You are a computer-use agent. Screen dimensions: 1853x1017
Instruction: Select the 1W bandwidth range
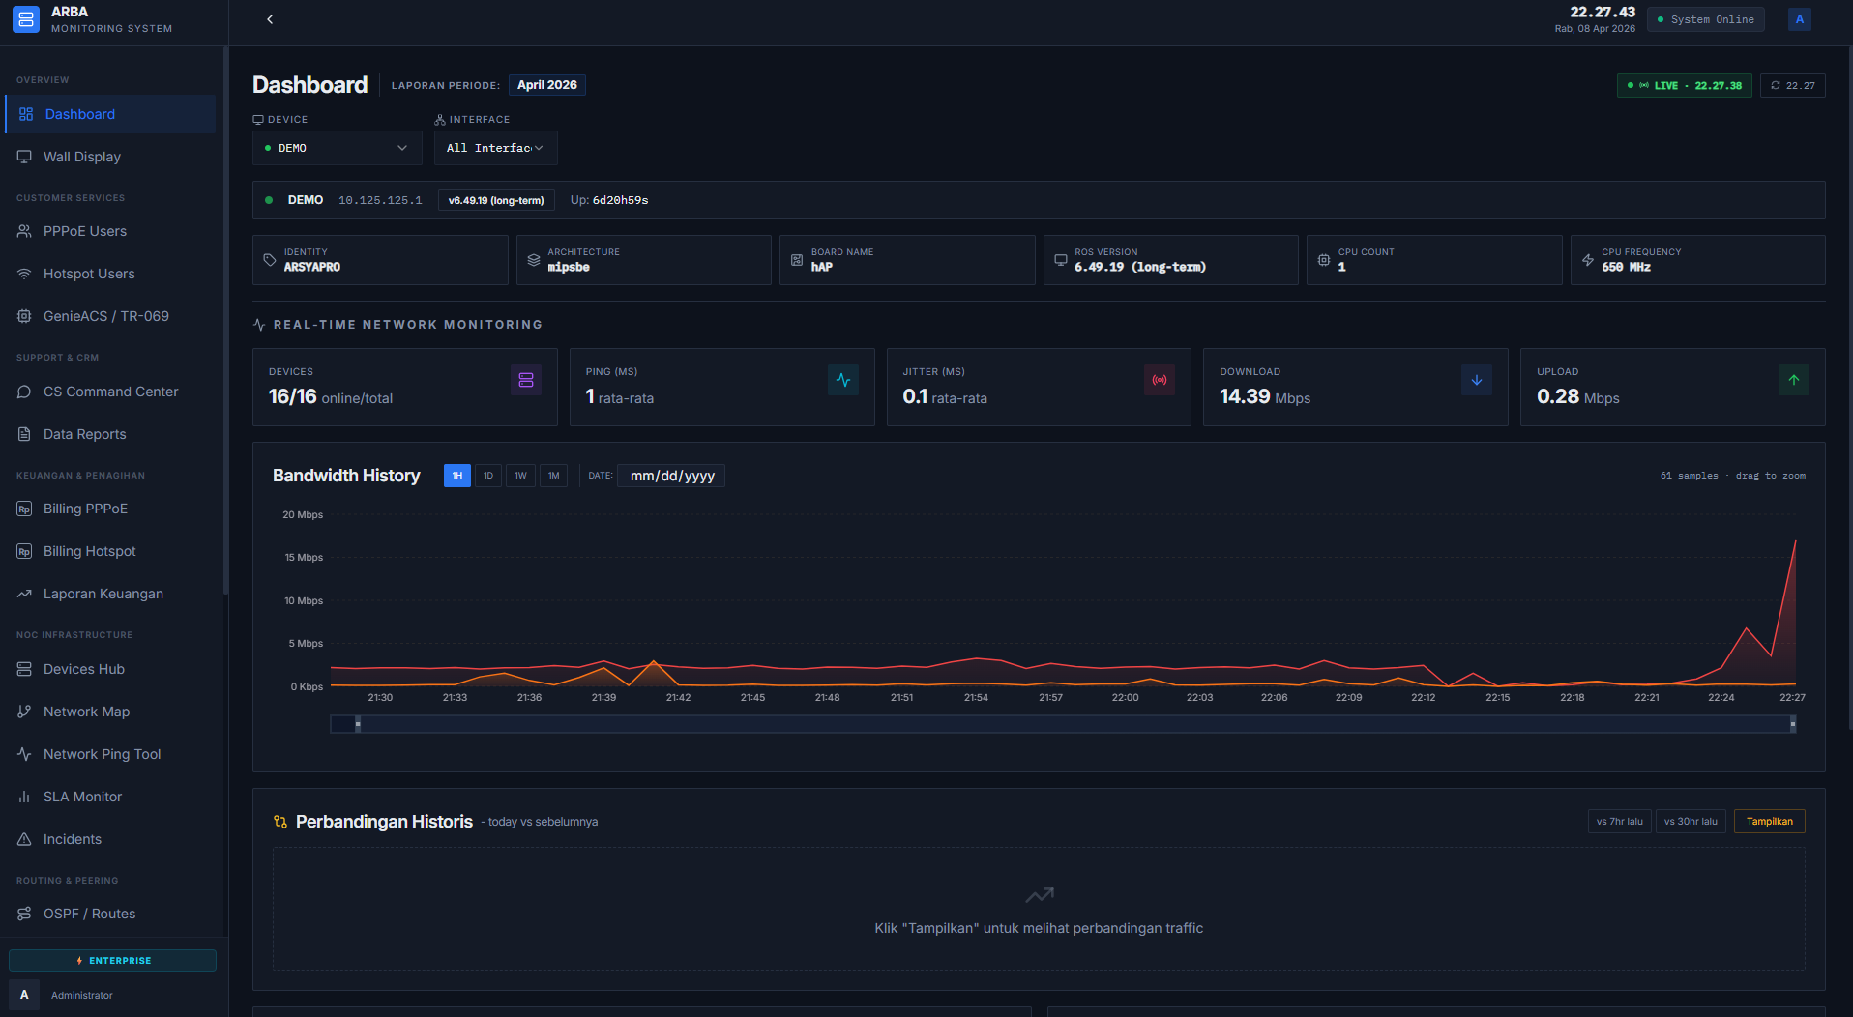point(520,476)
